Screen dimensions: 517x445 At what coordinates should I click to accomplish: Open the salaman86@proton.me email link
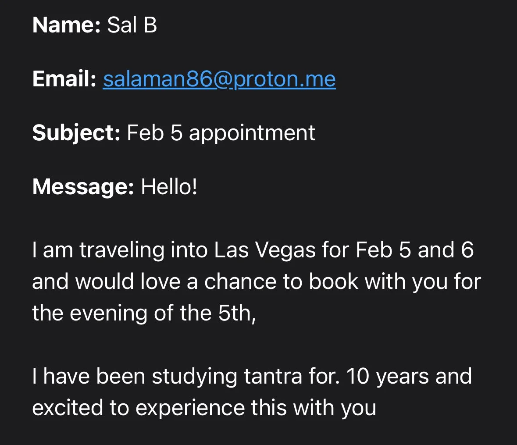(x=219, y=79)
